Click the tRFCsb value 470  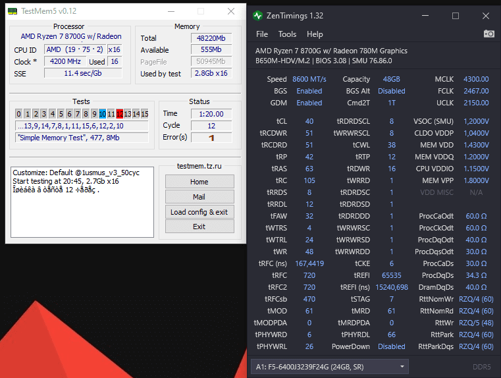click(x=309, y=299)
